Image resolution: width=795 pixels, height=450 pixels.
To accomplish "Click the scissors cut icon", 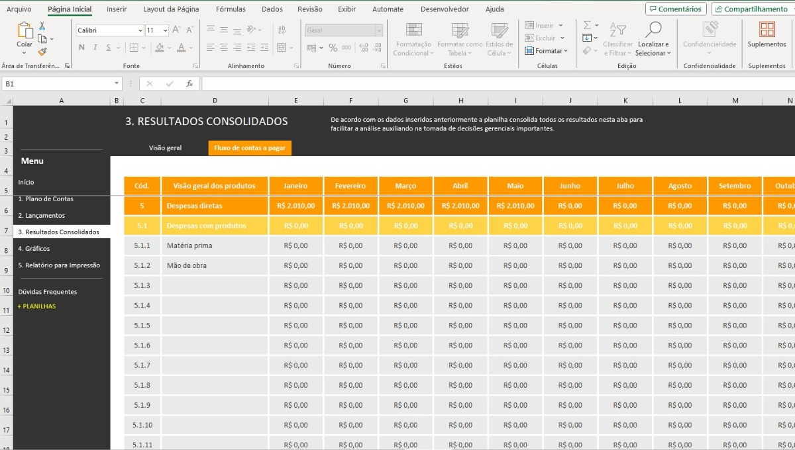I will [42, 26].
